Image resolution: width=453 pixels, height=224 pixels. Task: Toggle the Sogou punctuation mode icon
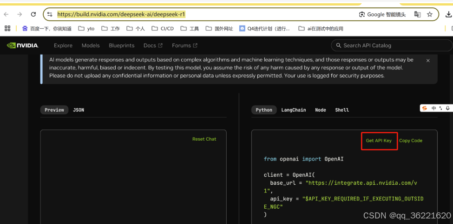(440, 108)
